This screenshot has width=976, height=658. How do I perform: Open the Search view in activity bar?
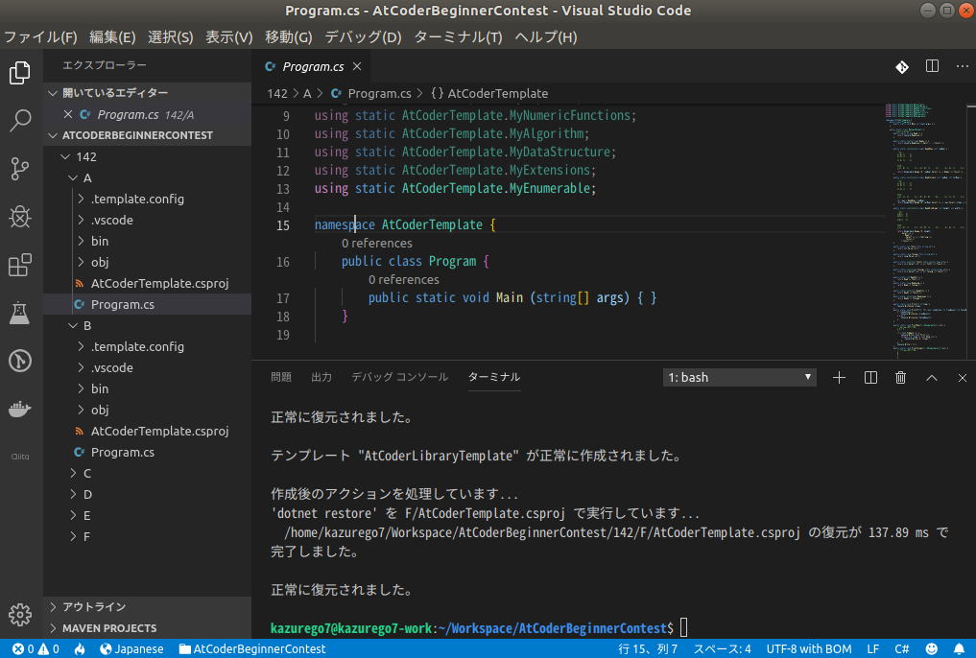[20, 121]
